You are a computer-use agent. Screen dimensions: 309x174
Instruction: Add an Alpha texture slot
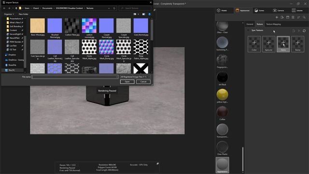pos(283,44)
